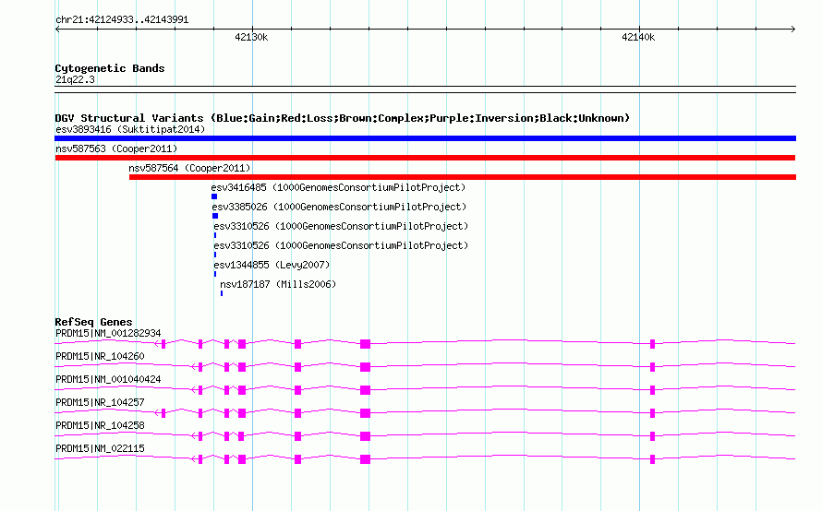Screen dimensions: 822x511
Task: Click the nsv187187 Mills2006 variant marker
Action: tap(222, 293)
